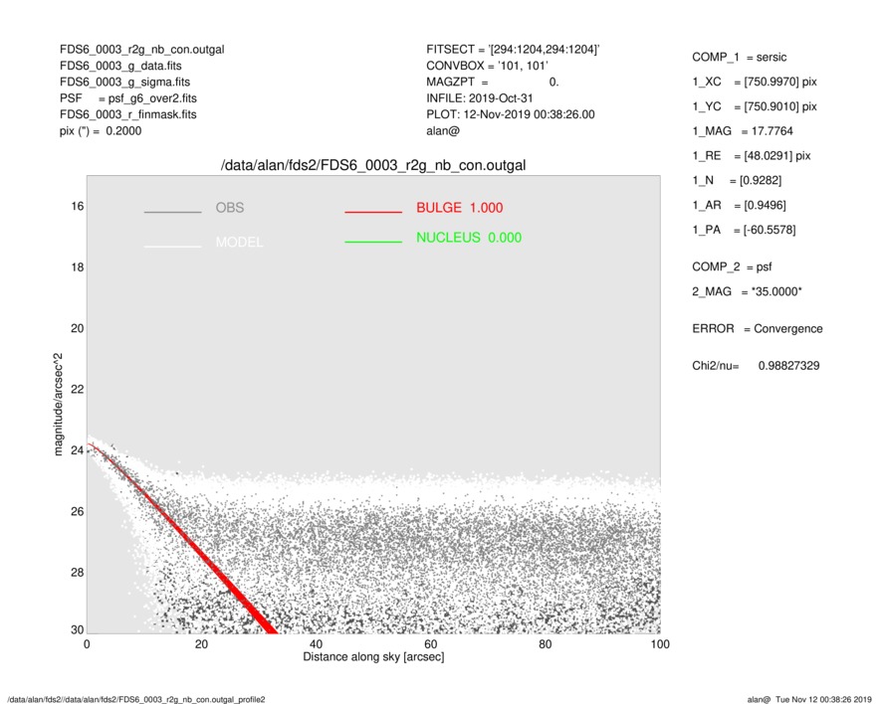Click the y-axis tick label 24
881x704 pixels.
point(78,450)
